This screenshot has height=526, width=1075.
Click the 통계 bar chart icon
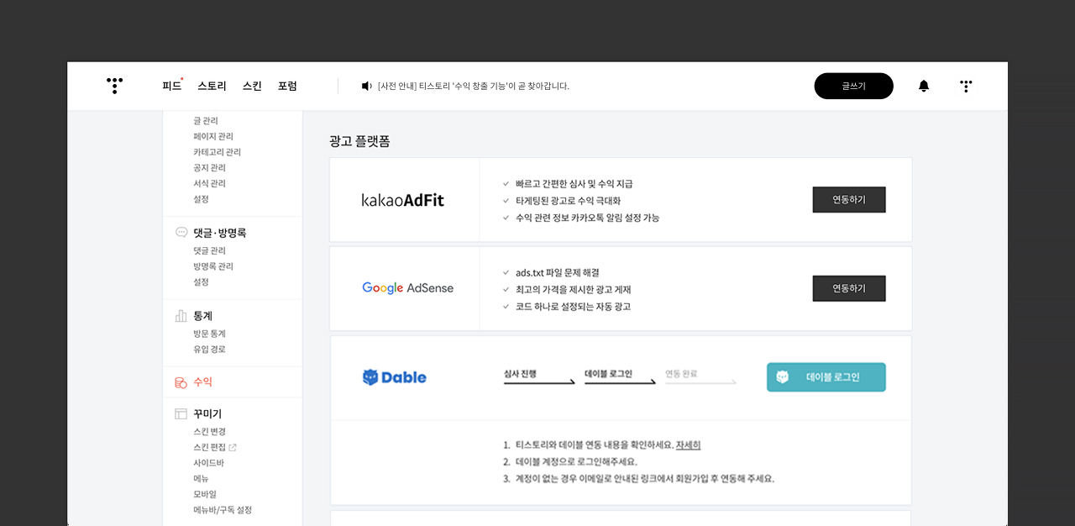point(181,316)
